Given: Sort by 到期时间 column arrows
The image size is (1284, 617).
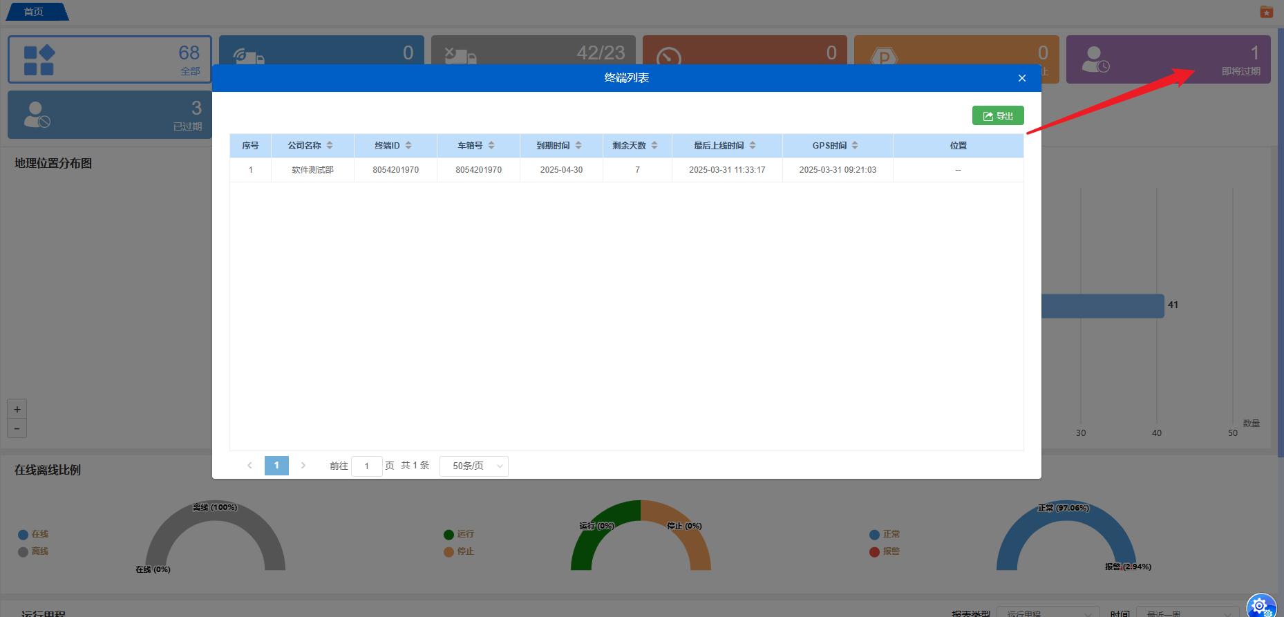Looking at the screenshot, I should click(578, 146).
